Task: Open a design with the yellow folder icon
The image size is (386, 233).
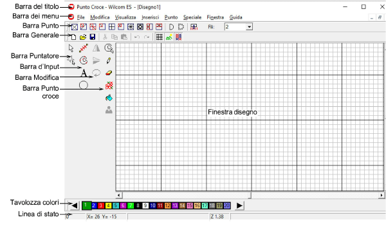Action: pyautogui.click(x=83, y=37)
